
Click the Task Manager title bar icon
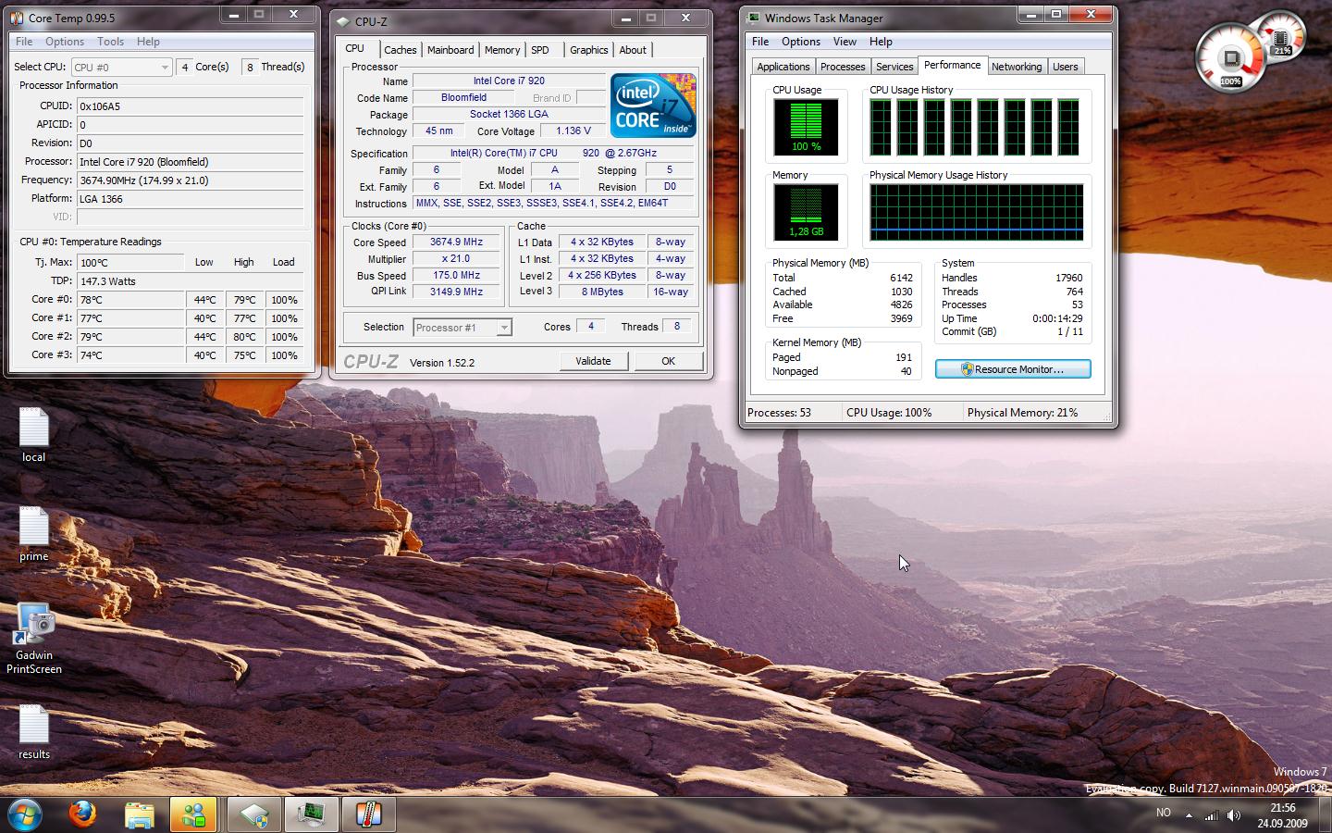[753, 18]
